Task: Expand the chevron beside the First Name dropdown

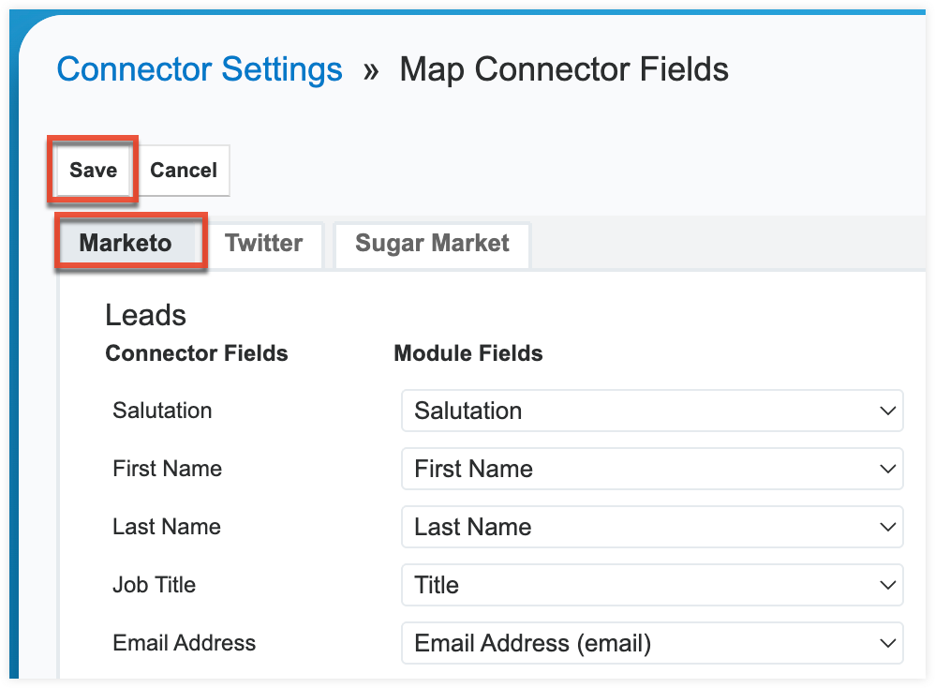Action: tap(888, 469)
